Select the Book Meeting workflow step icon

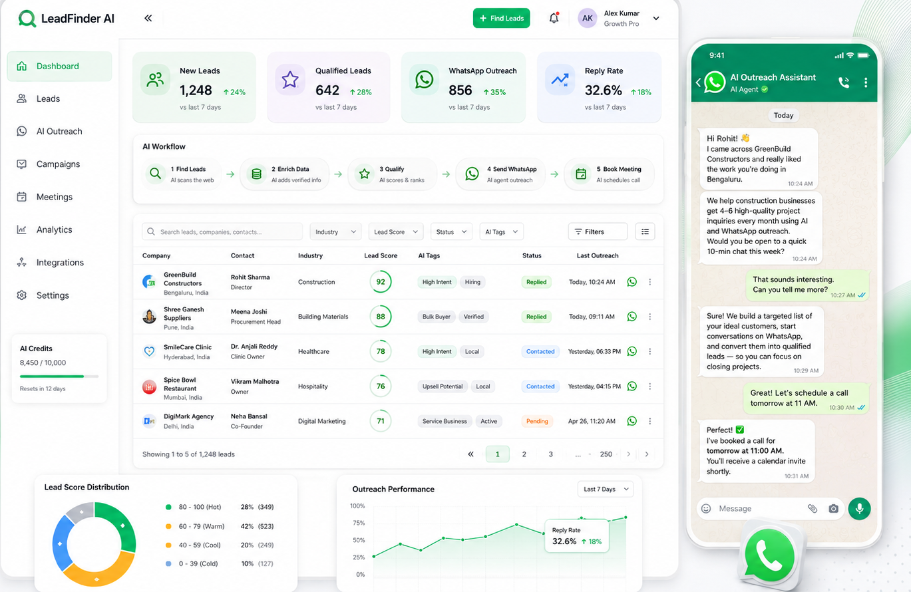[581, 174]
